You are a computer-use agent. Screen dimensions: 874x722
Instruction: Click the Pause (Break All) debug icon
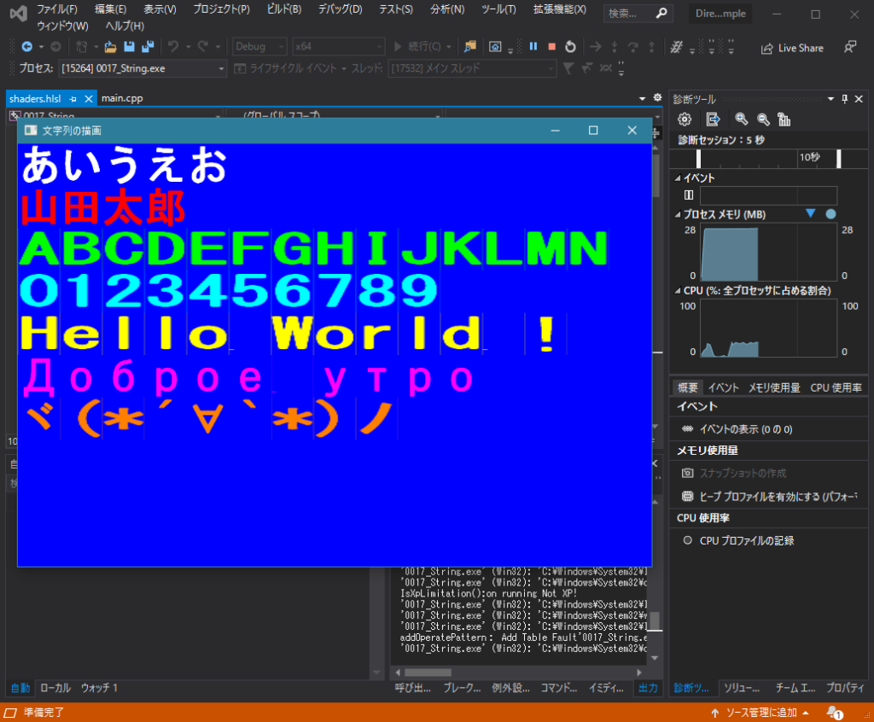(533, 48)
